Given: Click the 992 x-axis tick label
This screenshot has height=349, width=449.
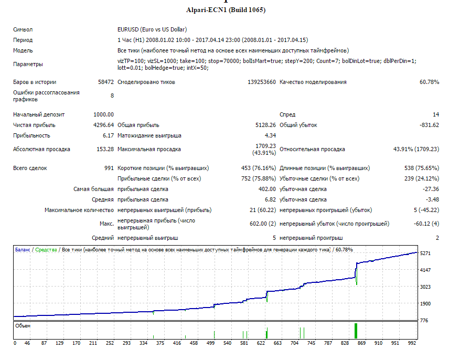Looking at the screenshot, I should click(x=412, y=343).
